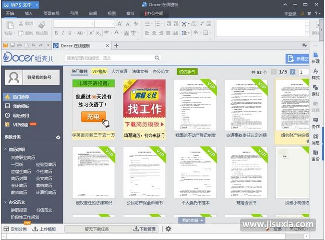Click 新建 icon in right sidebar
Image resolution: width=325 pixels, height=240 pixels.
pyautogui.click(x=315, y=55)
